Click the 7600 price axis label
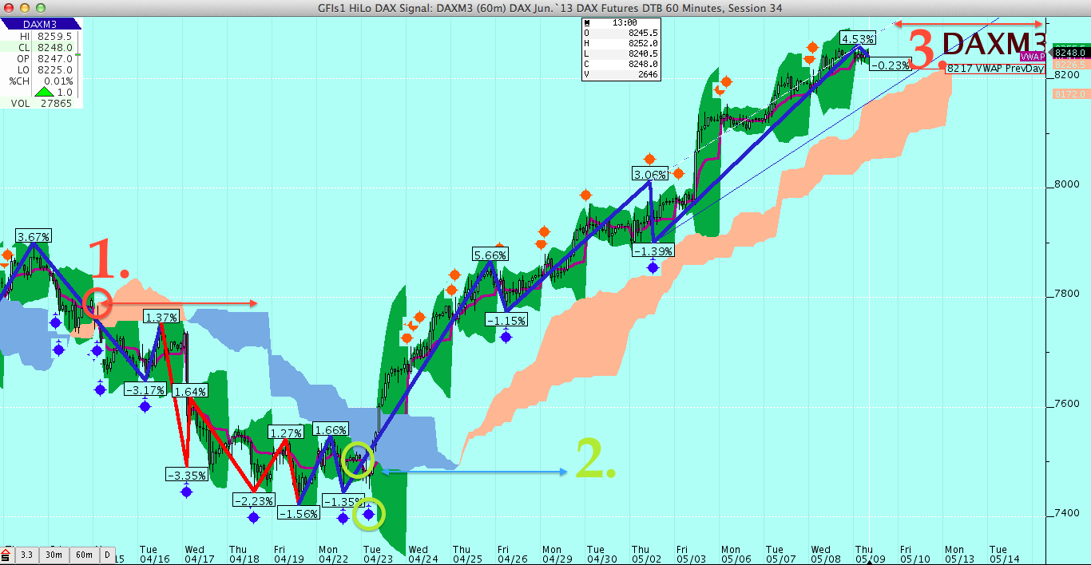This screenshot has width=1091, height=565. coord(1069,403)
